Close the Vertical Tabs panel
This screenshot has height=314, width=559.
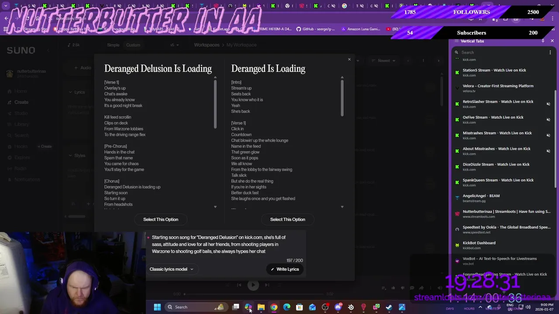[x=552, y=41]
